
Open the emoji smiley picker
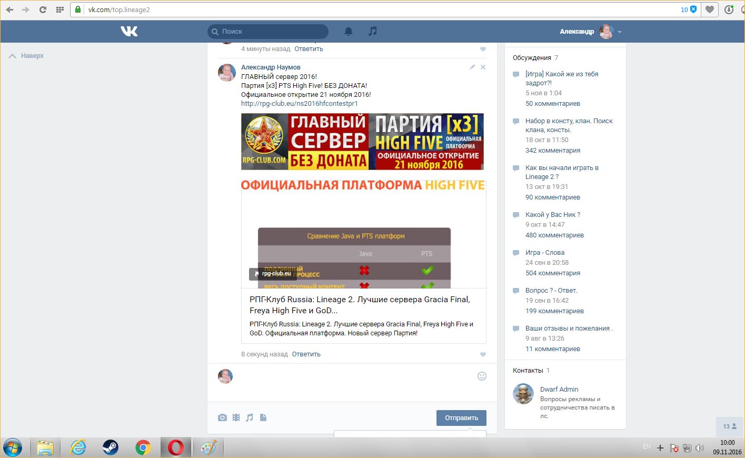coord(482,376)
